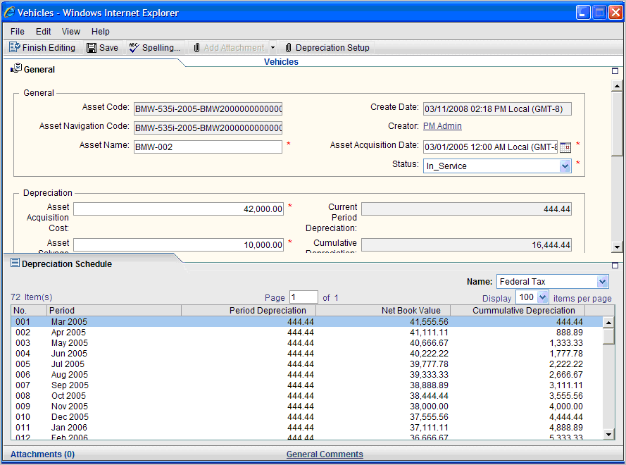The image size is (626, 465).
Task: Click the Asset Acquisition Date field
Action: click(490, 147)
